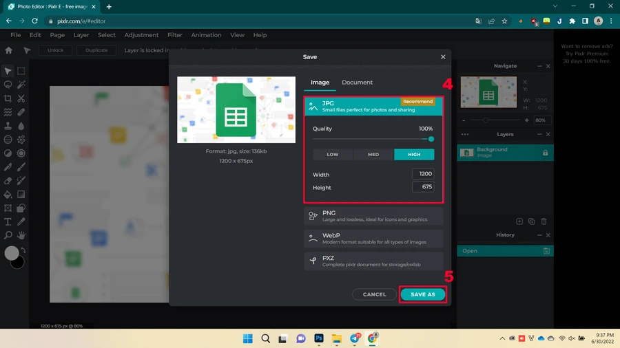Toggle the Background layer lock icon
This screenshot has width=620, height=348.
[546, 153]
